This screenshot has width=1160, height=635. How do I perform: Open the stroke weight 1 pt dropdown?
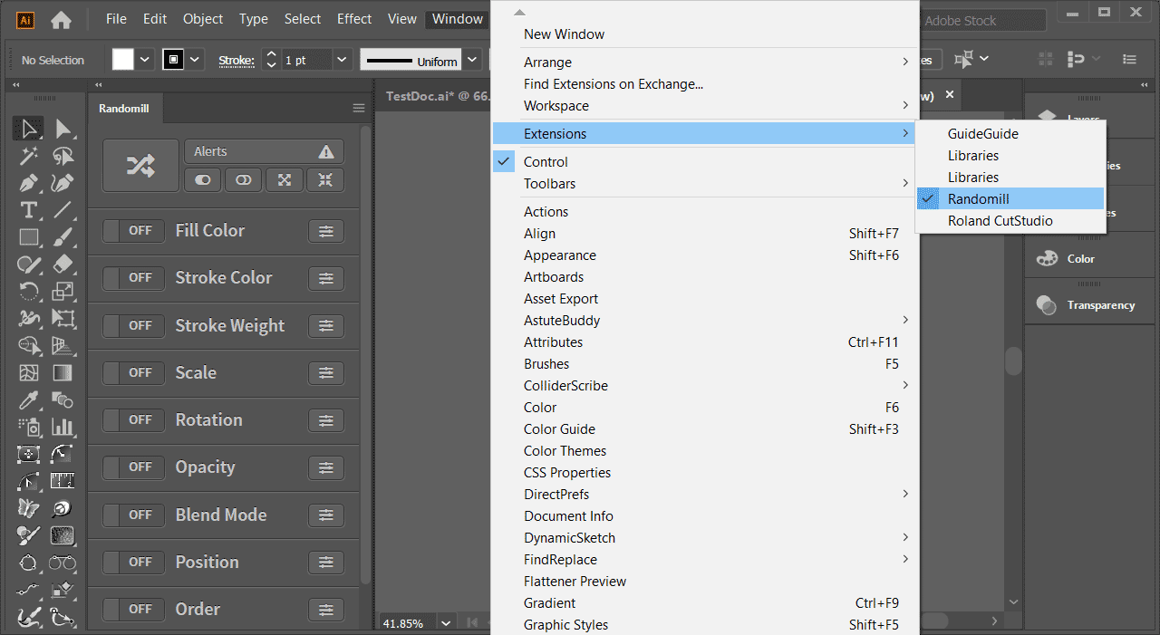[x=342, y=60]
